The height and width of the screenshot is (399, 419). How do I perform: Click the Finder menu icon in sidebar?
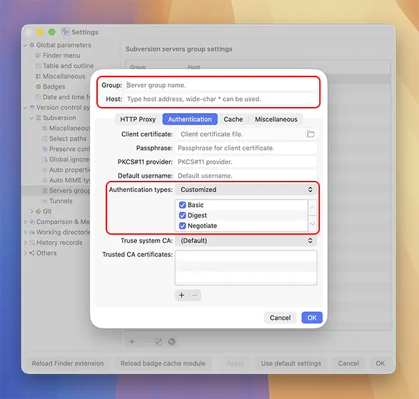[x=38, y=56]
